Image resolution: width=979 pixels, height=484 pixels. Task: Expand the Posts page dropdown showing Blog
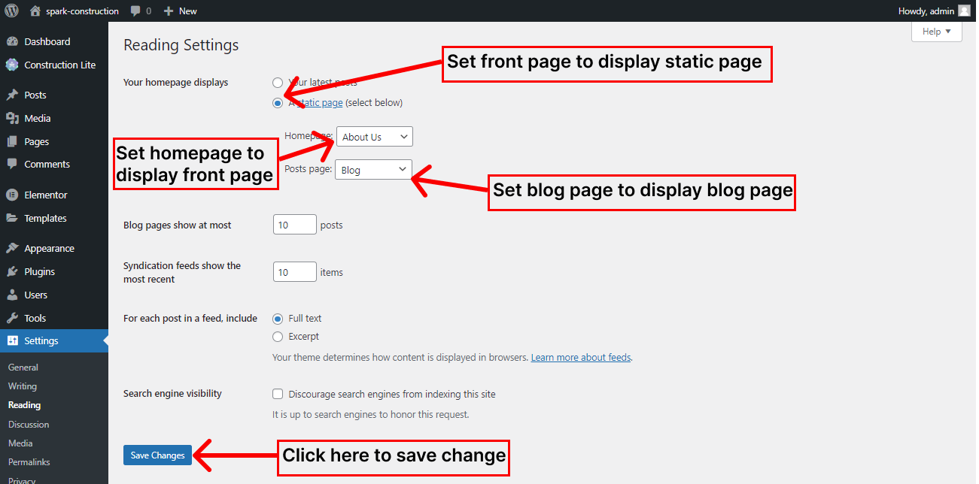[373, 170]
